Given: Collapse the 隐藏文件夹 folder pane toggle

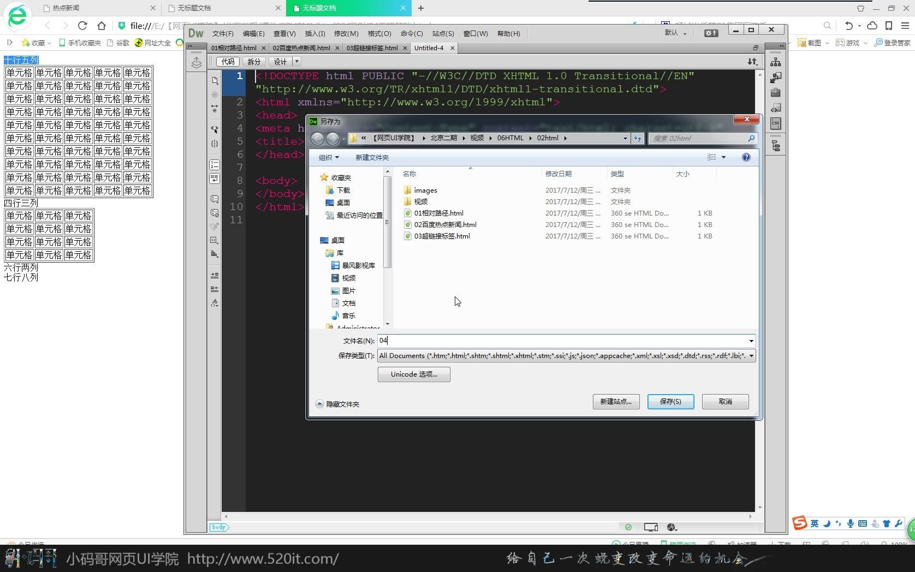Looking at the screenshot, I should (337, 404).
